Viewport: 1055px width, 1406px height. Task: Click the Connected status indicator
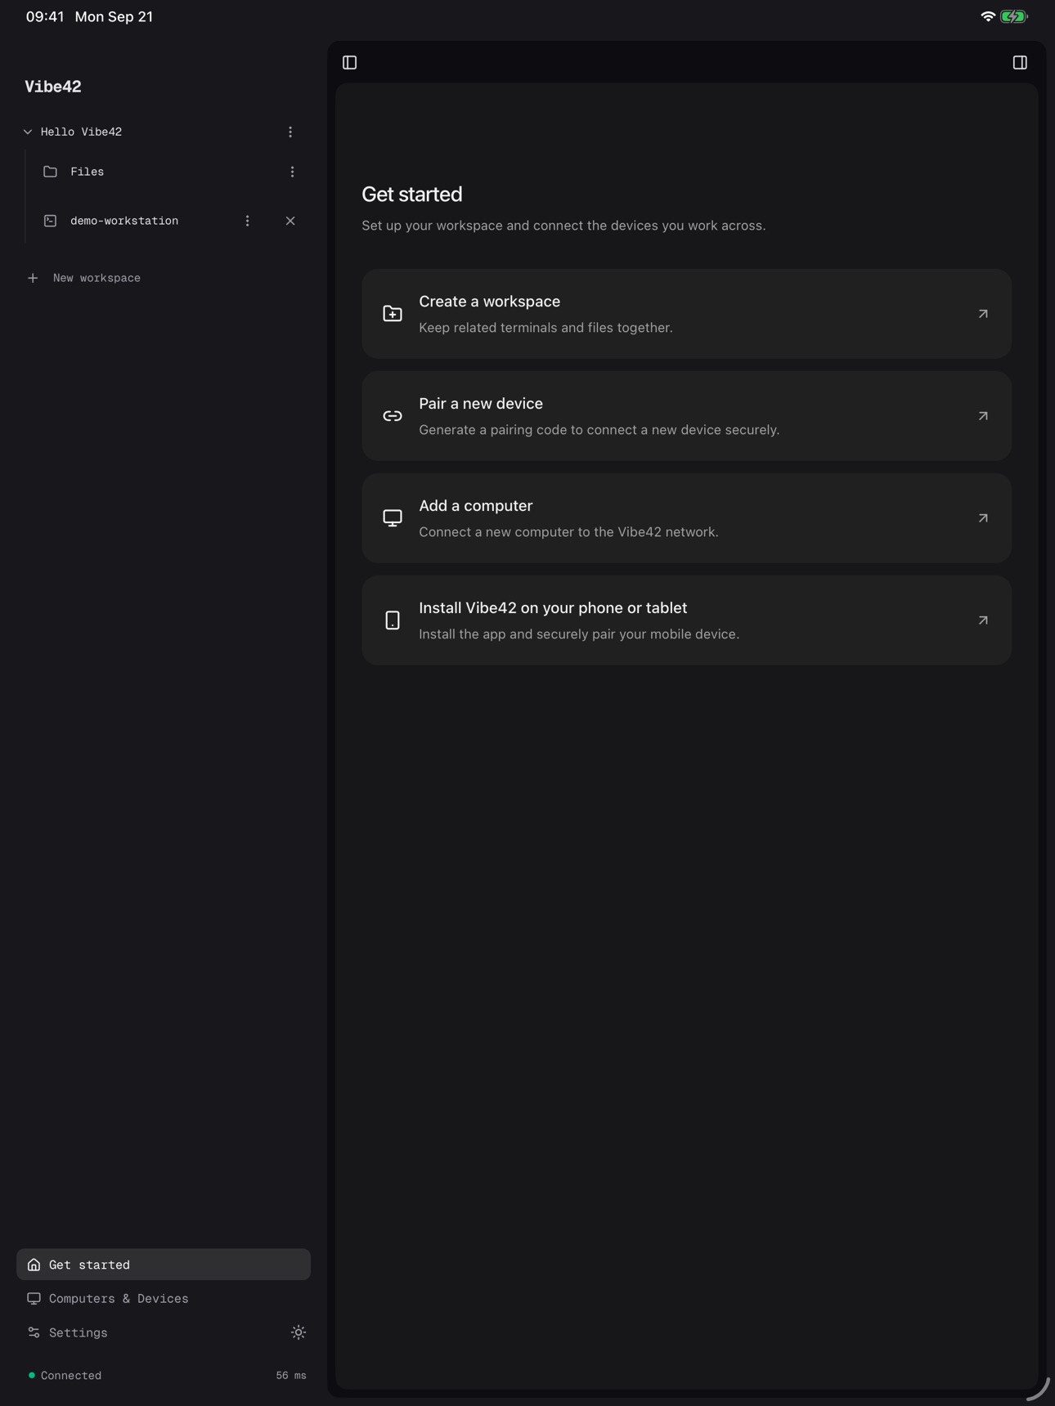point(65,1376)
